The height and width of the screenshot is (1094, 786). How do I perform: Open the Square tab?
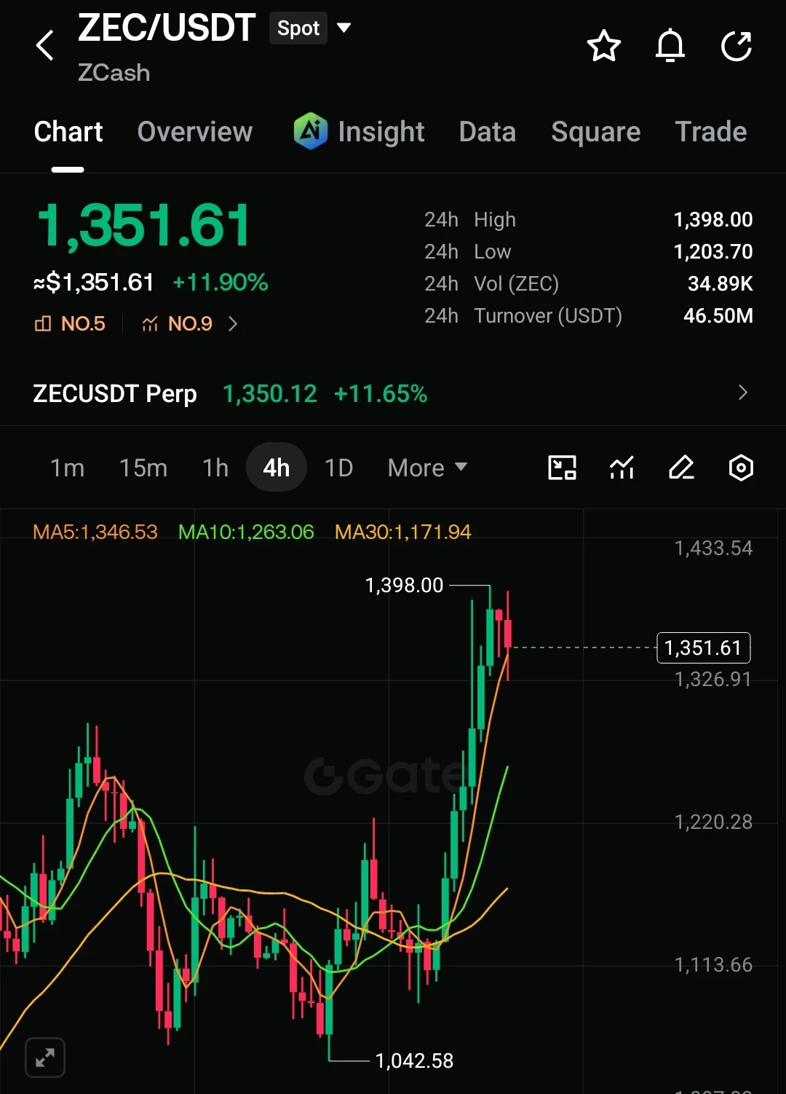click(596, 132)
